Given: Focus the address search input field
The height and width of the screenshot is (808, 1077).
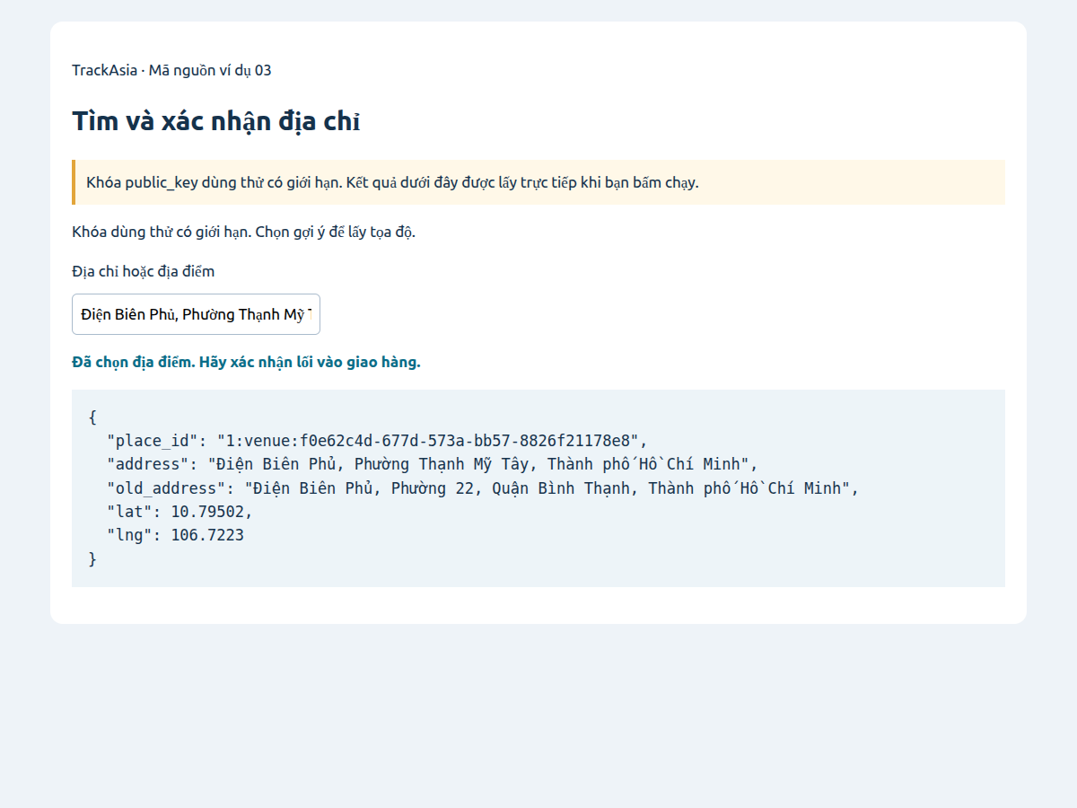Looking at the screenshot, I should pyautogui.click(x=196, y=314).
